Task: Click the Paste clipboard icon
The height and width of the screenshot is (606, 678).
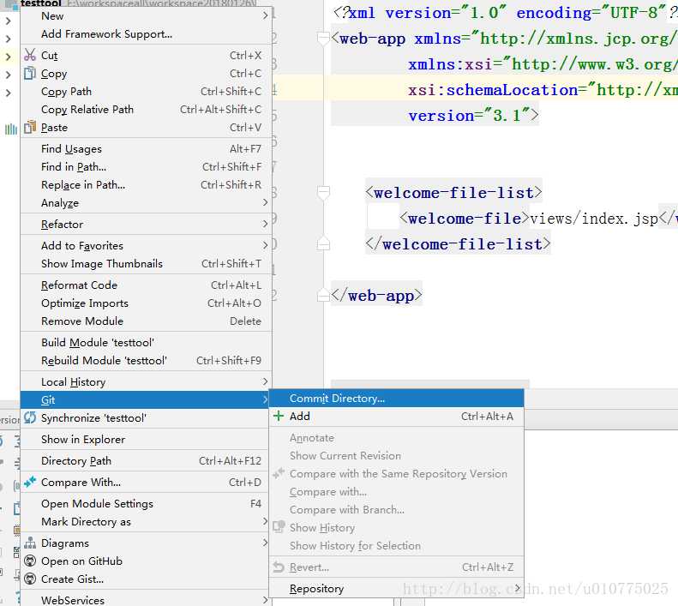Action: (30, 127)
